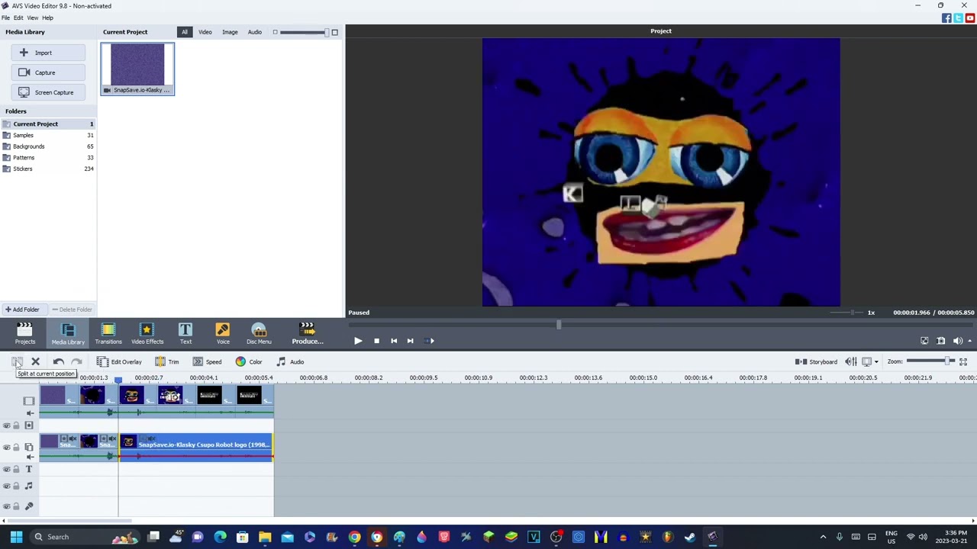Toggle preview volume mute icon
The image size is (977, 549).
958,341
